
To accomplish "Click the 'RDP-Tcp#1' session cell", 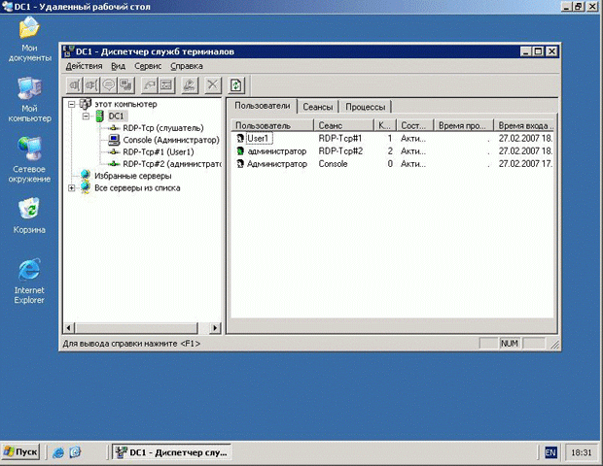I will tap(340, 138).
